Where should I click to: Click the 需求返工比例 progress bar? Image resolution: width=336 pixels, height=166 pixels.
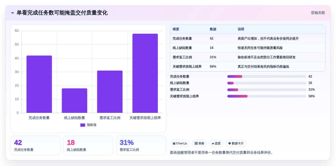click(x=267, y=90)
